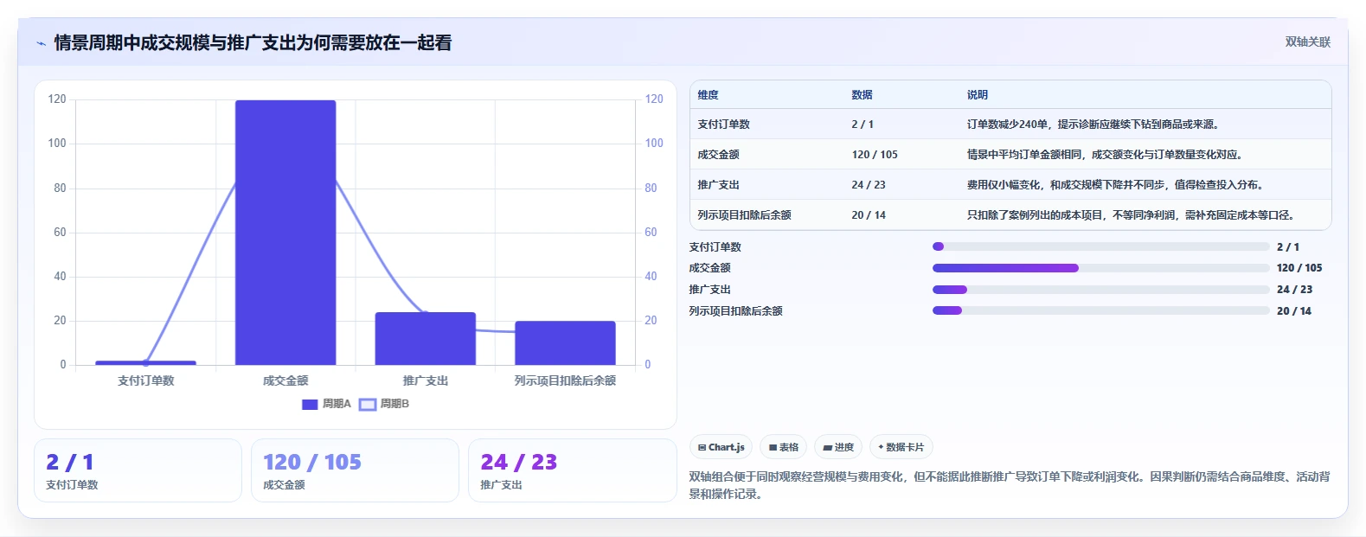
Task: Click the 成交金额 bar in the chart
Action: (x=285, y=233)
